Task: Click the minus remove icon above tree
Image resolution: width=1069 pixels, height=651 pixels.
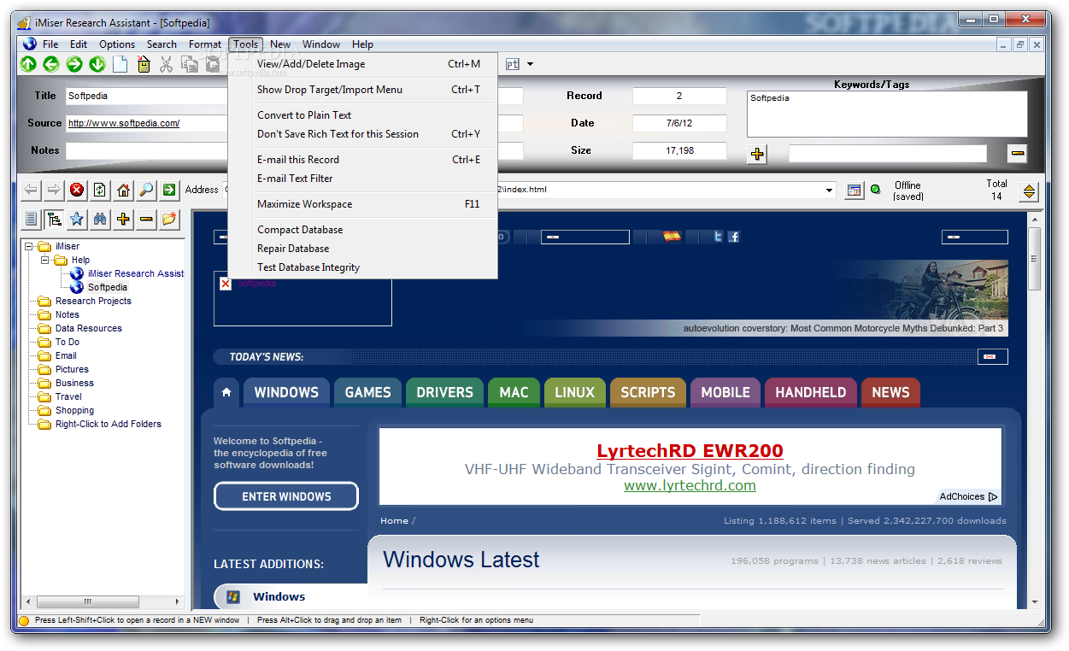Action: click(x=146, y=220)
